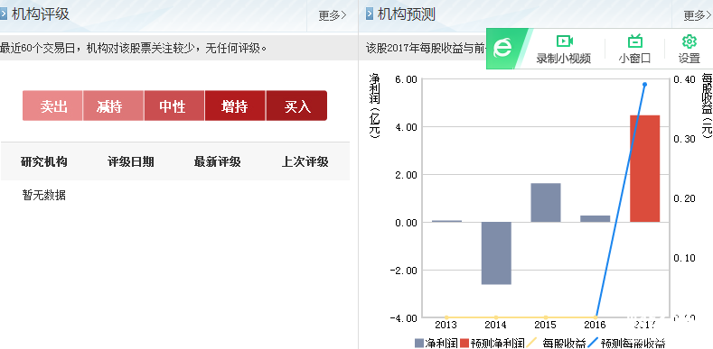Viewport: 713px width, 349px height.
Task: Toggle 净利润 legend item
Action: [436, 343]
